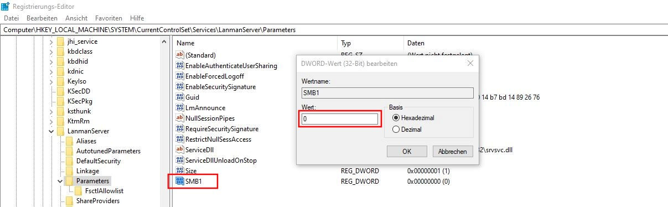The height and width of the screenshot is (207, 668).
Task: Close the DWORD edit dialog
Action: pyautogui.click(x=470, y=63)
